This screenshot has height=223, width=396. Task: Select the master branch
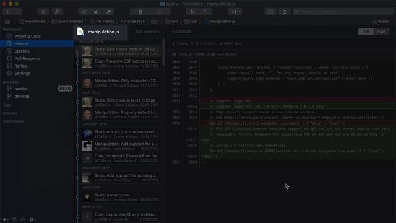(20, 89)
